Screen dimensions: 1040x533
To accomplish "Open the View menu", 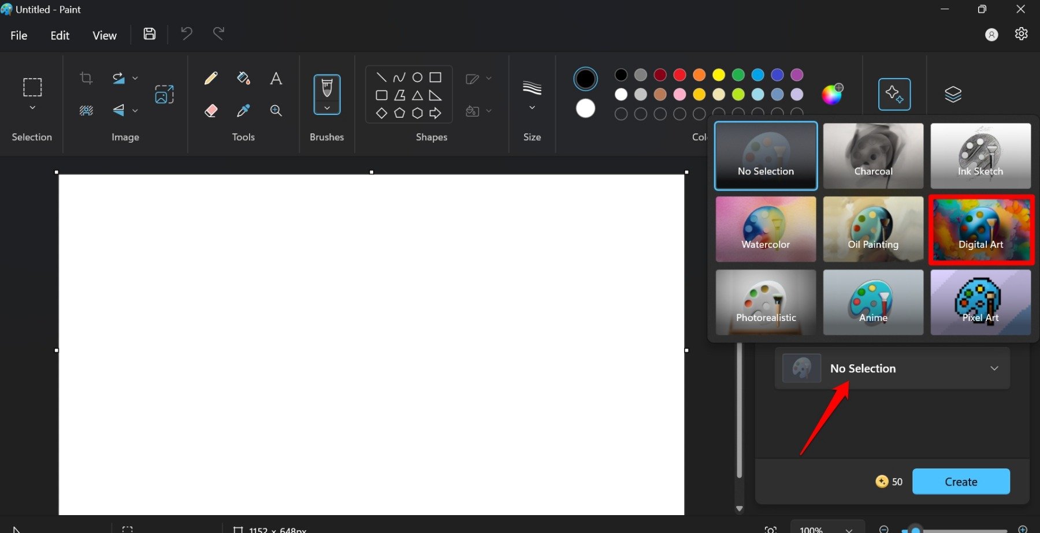I will tap(104, 35).
